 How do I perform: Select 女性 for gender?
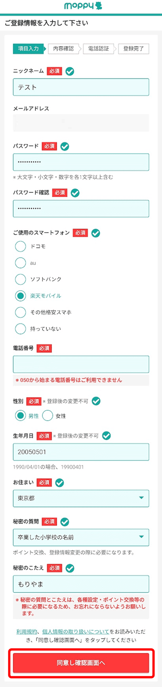48,416
